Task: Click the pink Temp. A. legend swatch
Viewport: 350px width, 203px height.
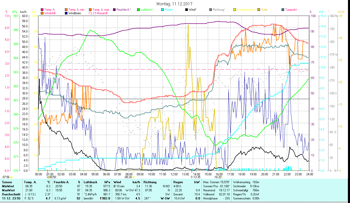Action: coord(42,10)
